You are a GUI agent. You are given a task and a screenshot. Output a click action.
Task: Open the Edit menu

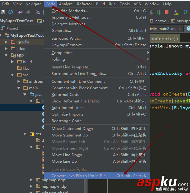(6, 4)
